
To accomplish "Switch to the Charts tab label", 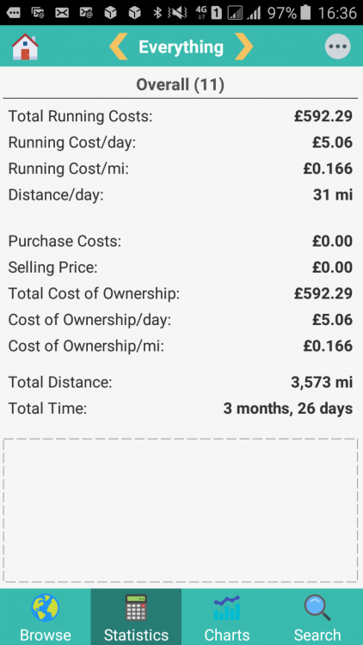I will pyautogui.click(x=227, y=636).
